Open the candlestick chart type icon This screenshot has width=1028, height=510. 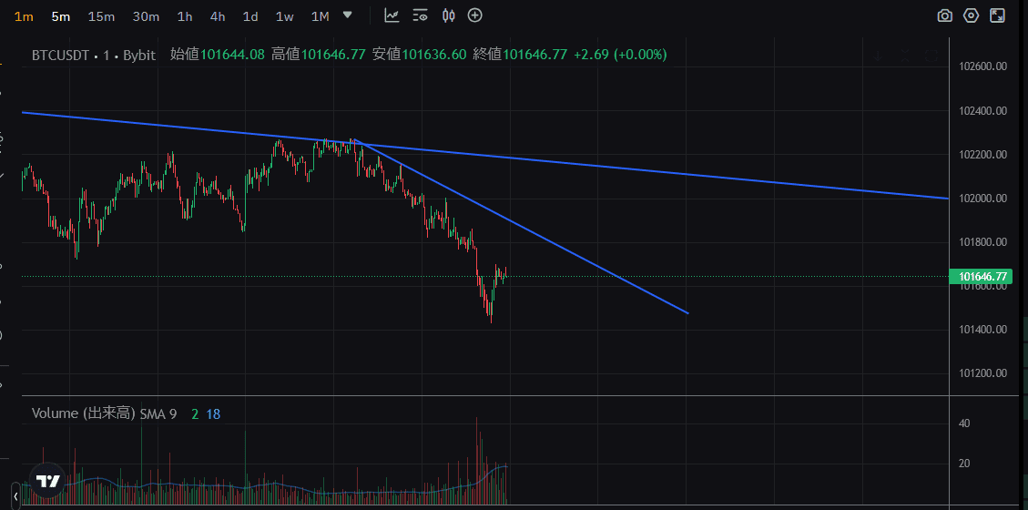(x=447, y=15)
